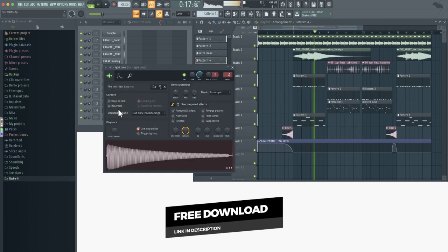The width and height of the screenshot is (448, 252).
Task: Click the render audio export icon
Action: (321, 5)
